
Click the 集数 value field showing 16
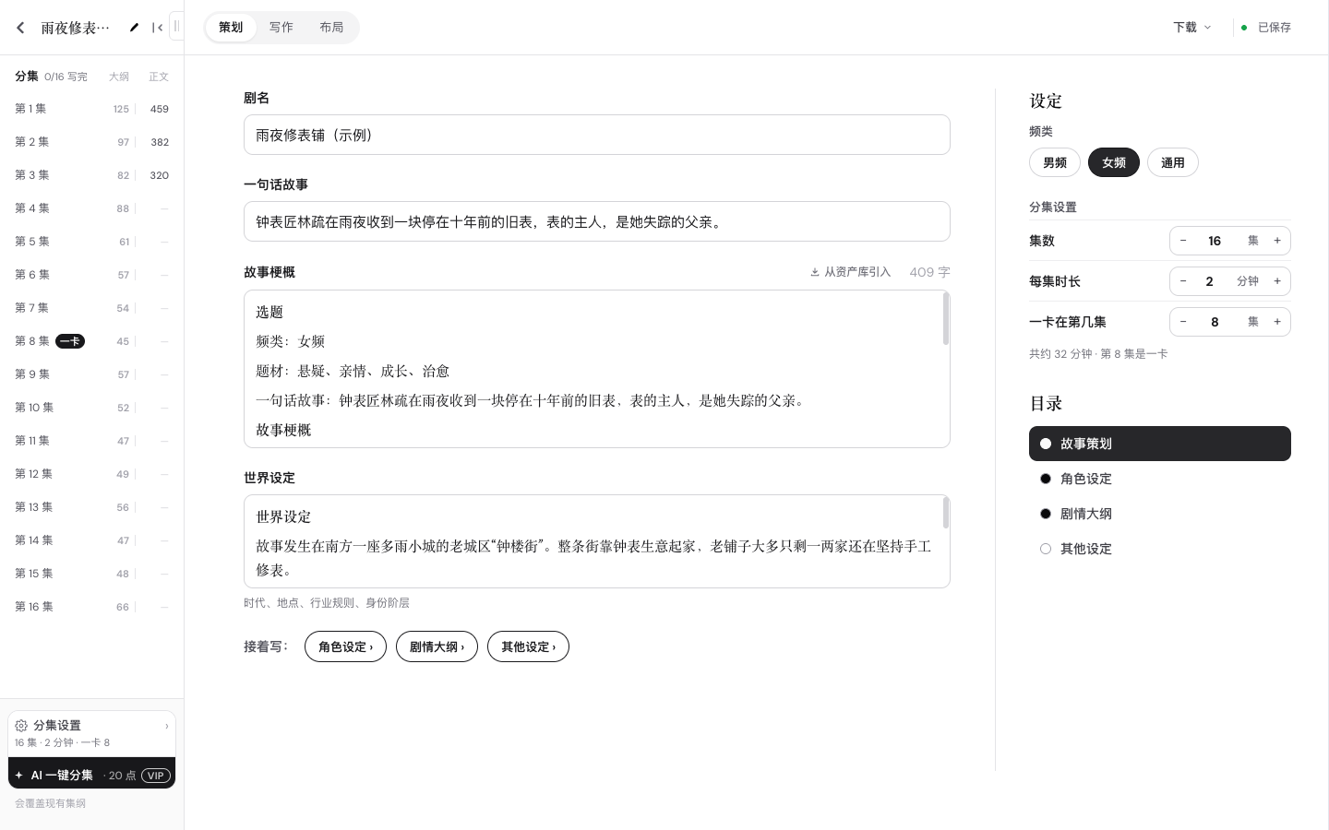(x=1215, y=241)
